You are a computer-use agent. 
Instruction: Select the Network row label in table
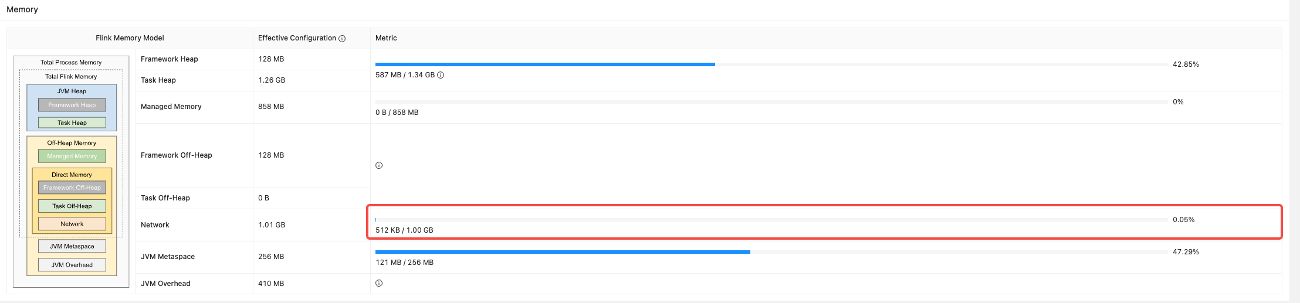[x=155, y=225]
